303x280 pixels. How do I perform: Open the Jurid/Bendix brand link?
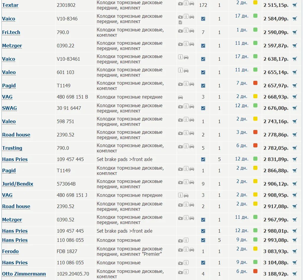click(x=17, y=184)
